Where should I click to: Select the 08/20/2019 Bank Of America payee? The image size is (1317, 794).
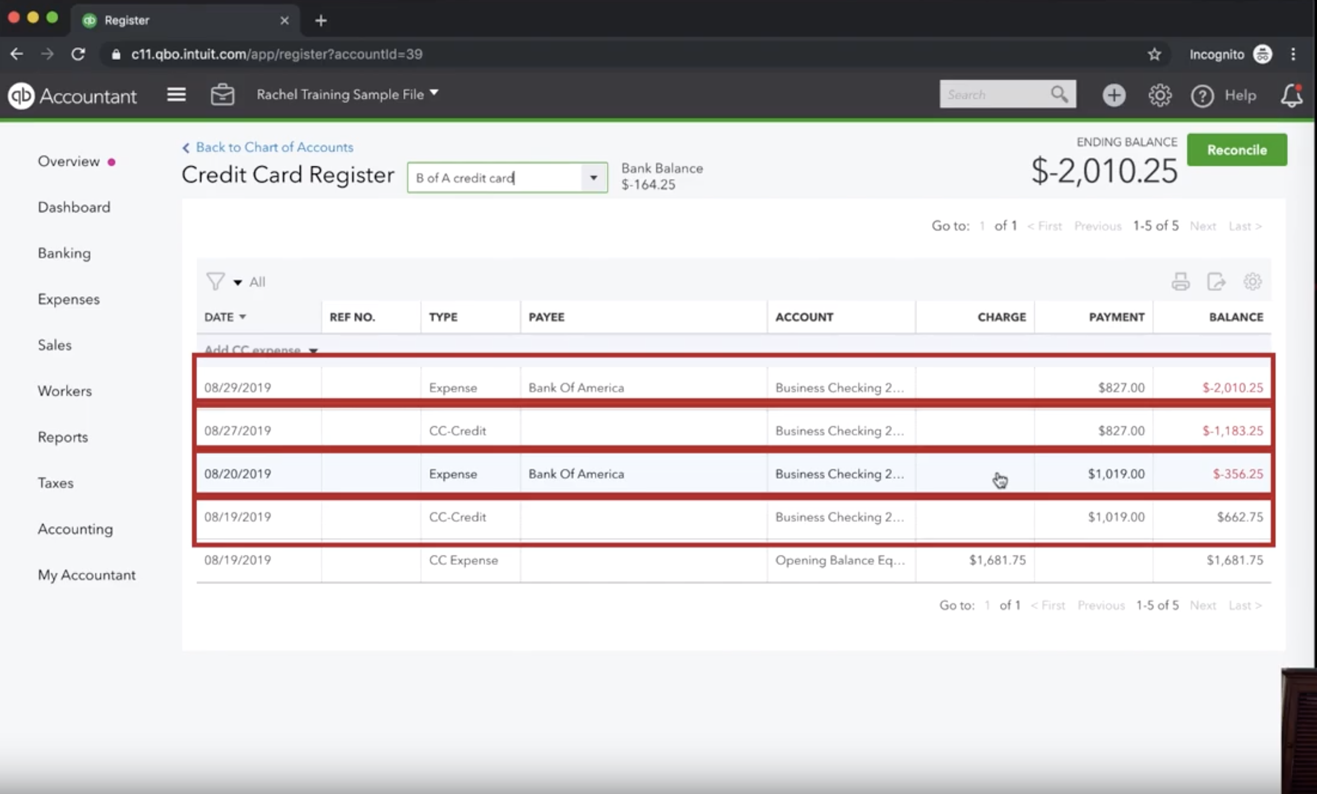point(576,474)
